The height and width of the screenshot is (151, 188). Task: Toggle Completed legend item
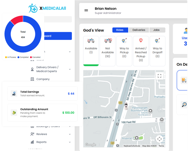(23, 57)
